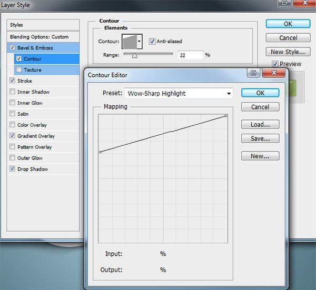Select the Satin style label

pyautogui.click(x=23, y=114)
